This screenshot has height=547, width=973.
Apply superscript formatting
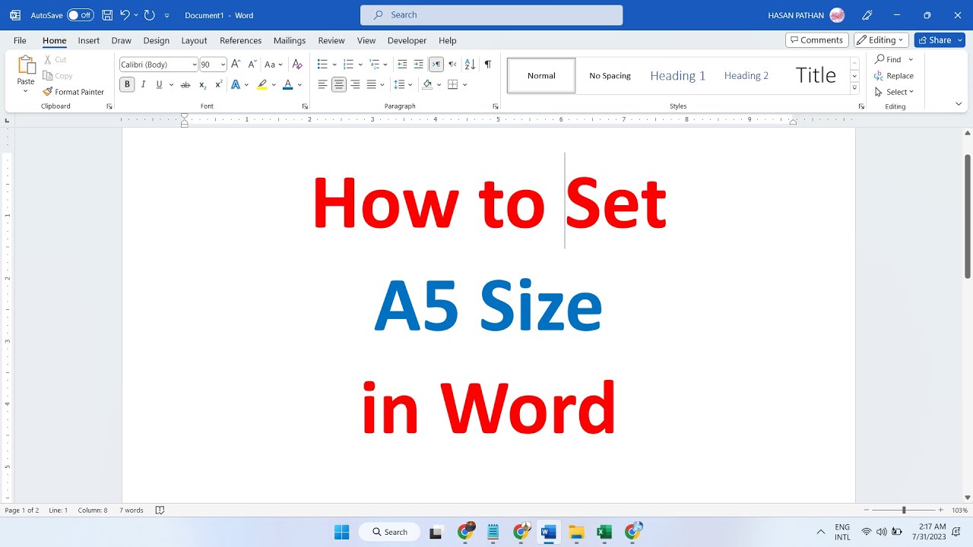coord(219,84)
